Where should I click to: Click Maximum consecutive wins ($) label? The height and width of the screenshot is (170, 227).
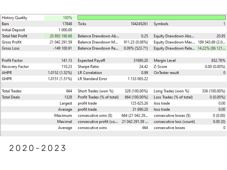[95, 115]
